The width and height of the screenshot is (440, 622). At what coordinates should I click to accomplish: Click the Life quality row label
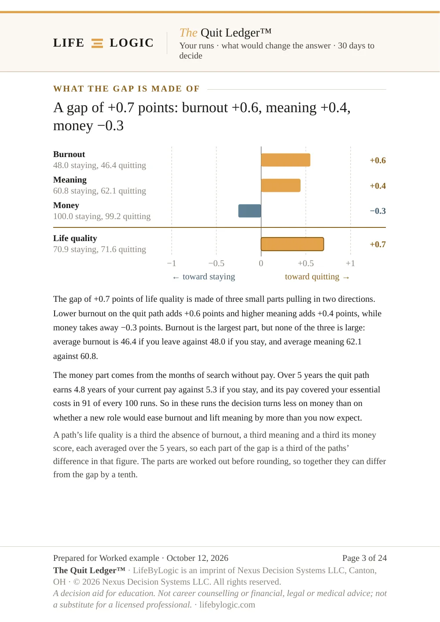[x=75, y=238]
